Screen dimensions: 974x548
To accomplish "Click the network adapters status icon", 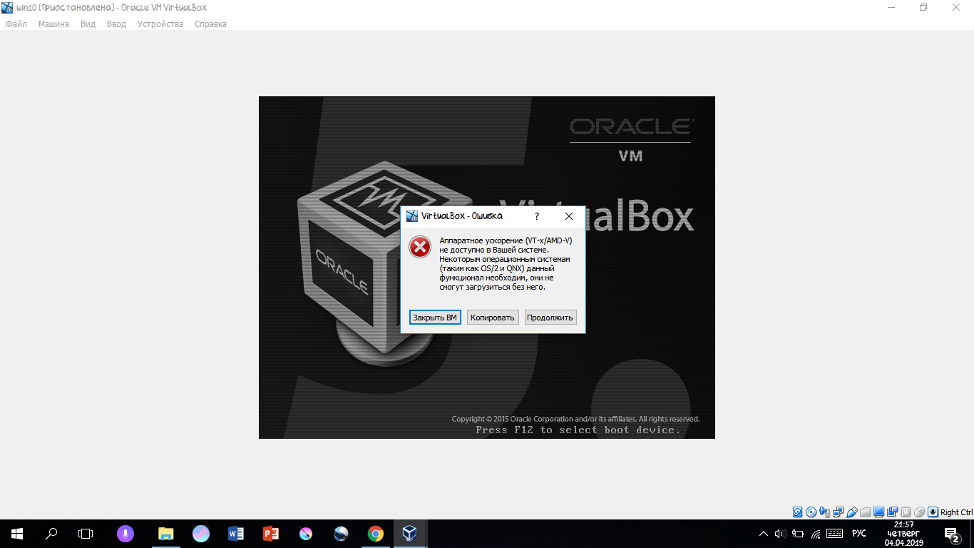I will point(838,512).
